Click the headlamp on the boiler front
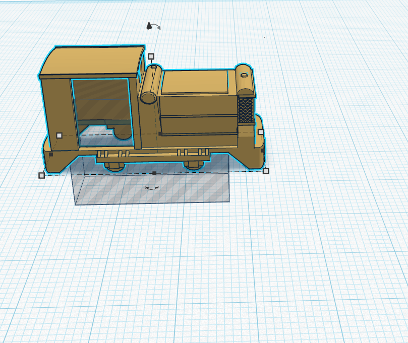 click(244, 75)
